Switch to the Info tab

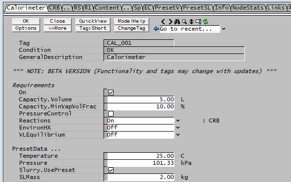(x=222, y=8)
